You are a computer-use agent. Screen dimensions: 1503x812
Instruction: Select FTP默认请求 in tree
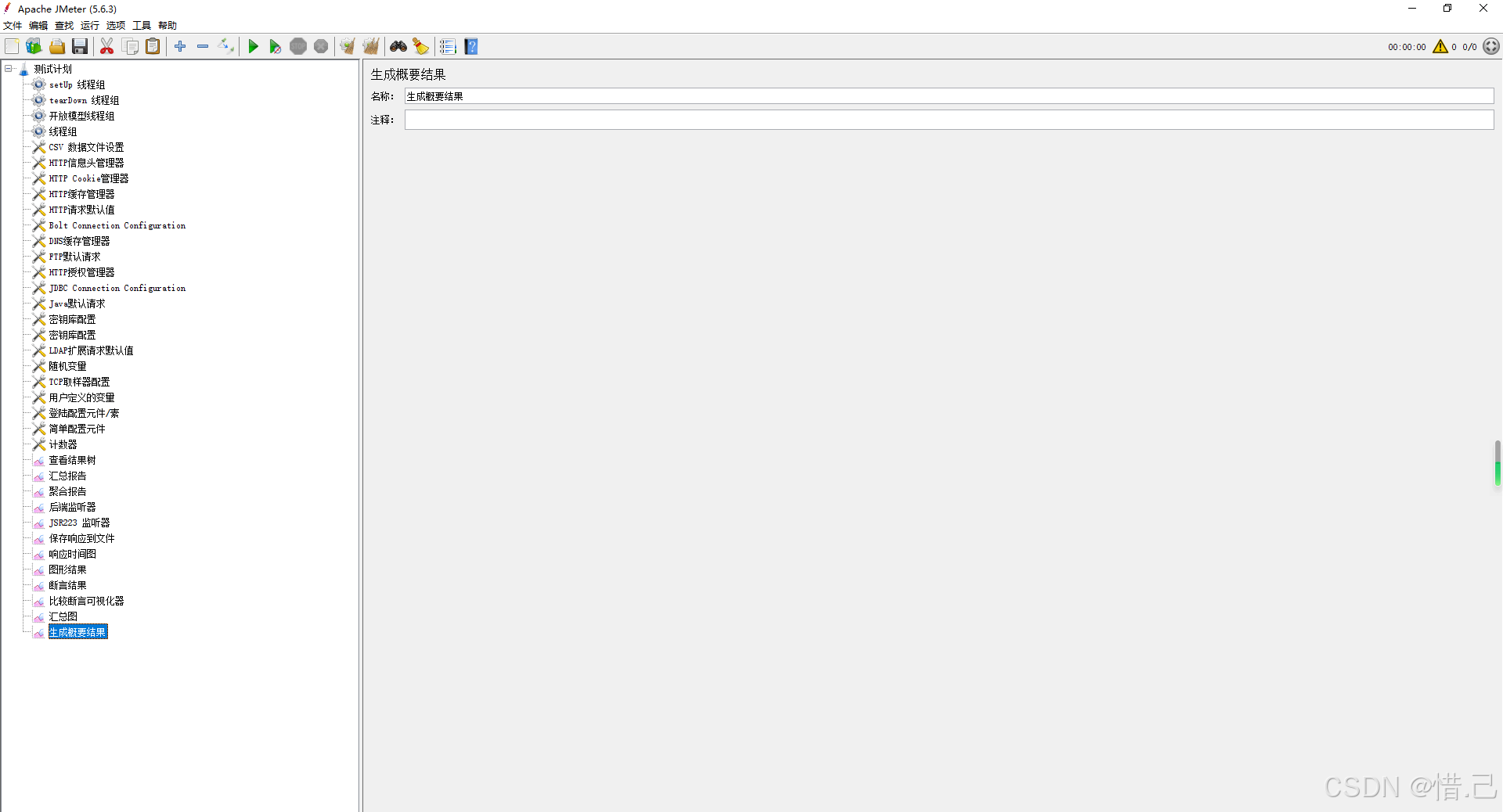(x=74, y=257)
